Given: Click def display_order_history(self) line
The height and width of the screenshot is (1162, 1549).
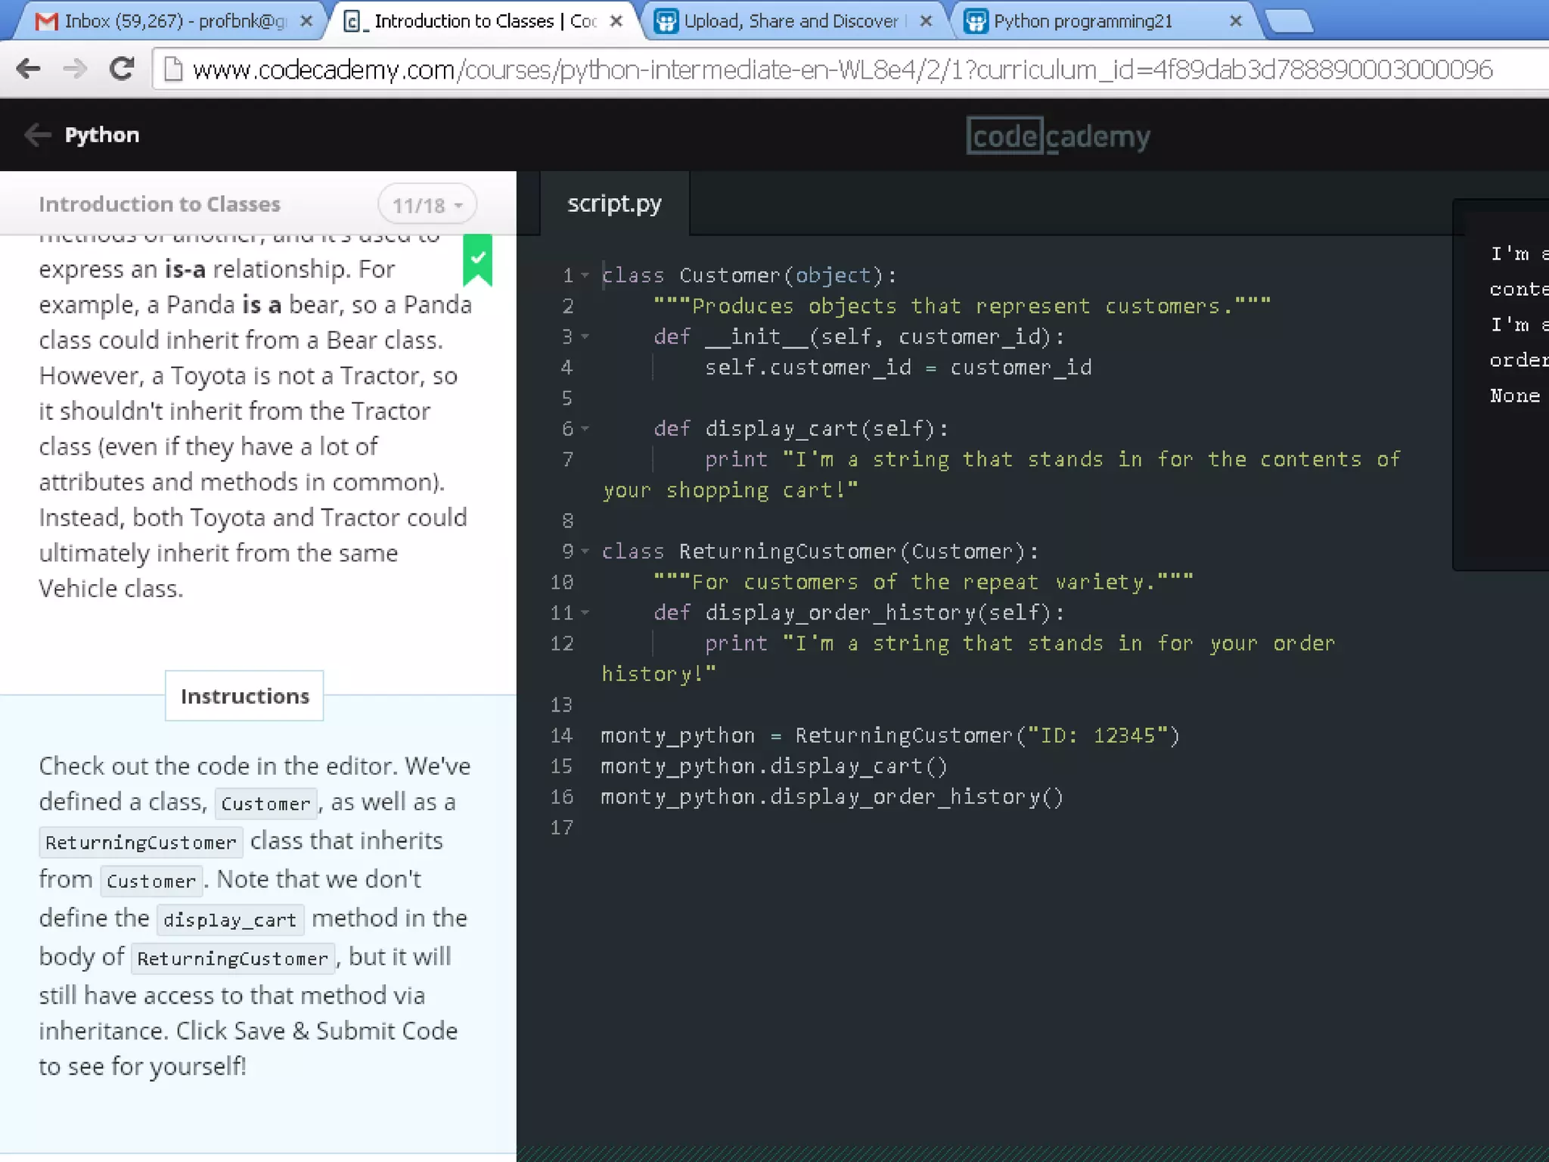Looking at the screenshot, I should tap(859, 613).
